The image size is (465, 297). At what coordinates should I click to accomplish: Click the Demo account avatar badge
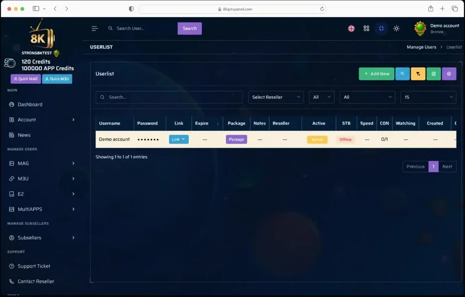pyautogui.click(x=420, y=29)
